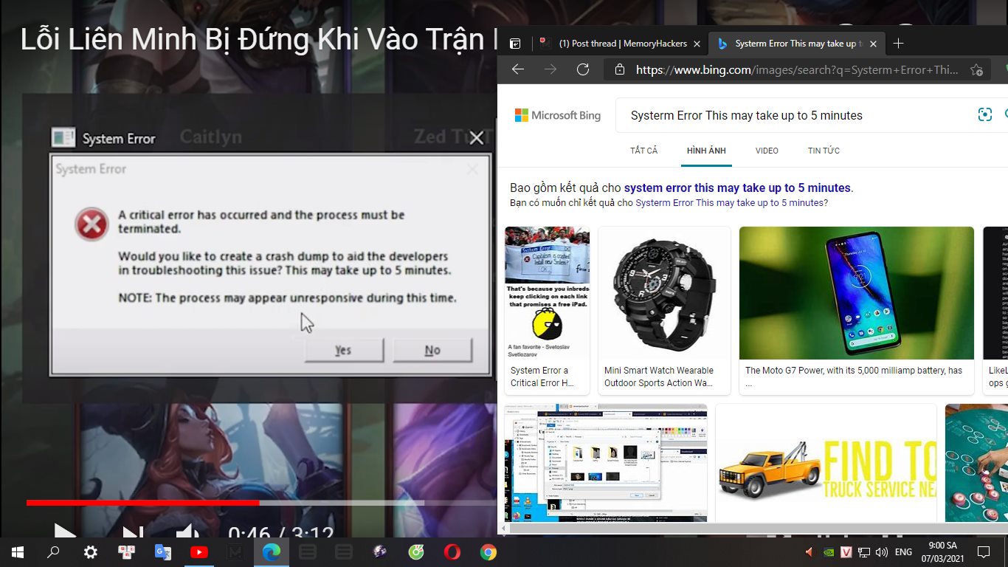
Task: Click caption 'The Moto G7 Power, with its 5,000 milliamp battery'
Action: click(854, 377)
